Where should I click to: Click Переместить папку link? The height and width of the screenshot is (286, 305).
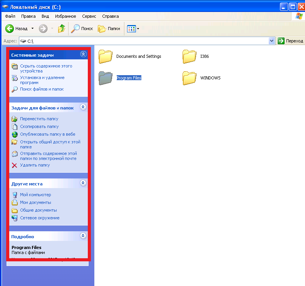pos(39,119)
